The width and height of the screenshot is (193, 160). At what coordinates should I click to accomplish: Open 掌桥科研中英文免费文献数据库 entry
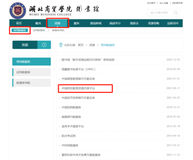[x=81, y=155]
